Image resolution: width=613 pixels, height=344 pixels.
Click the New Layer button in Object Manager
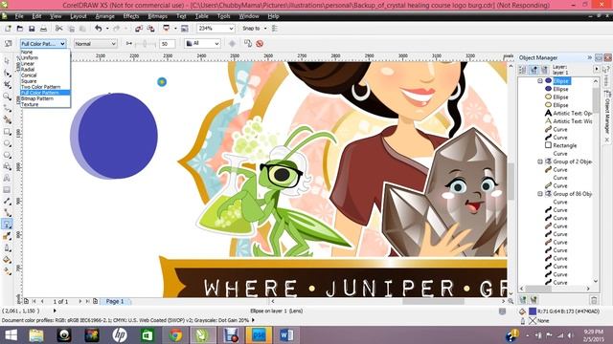tap(523, 299)
